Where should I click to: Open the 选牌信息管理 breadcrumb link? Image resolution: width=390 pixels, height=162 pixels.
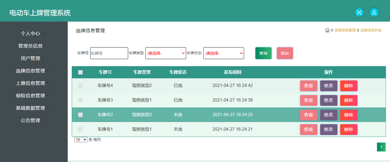pos(345,30)
